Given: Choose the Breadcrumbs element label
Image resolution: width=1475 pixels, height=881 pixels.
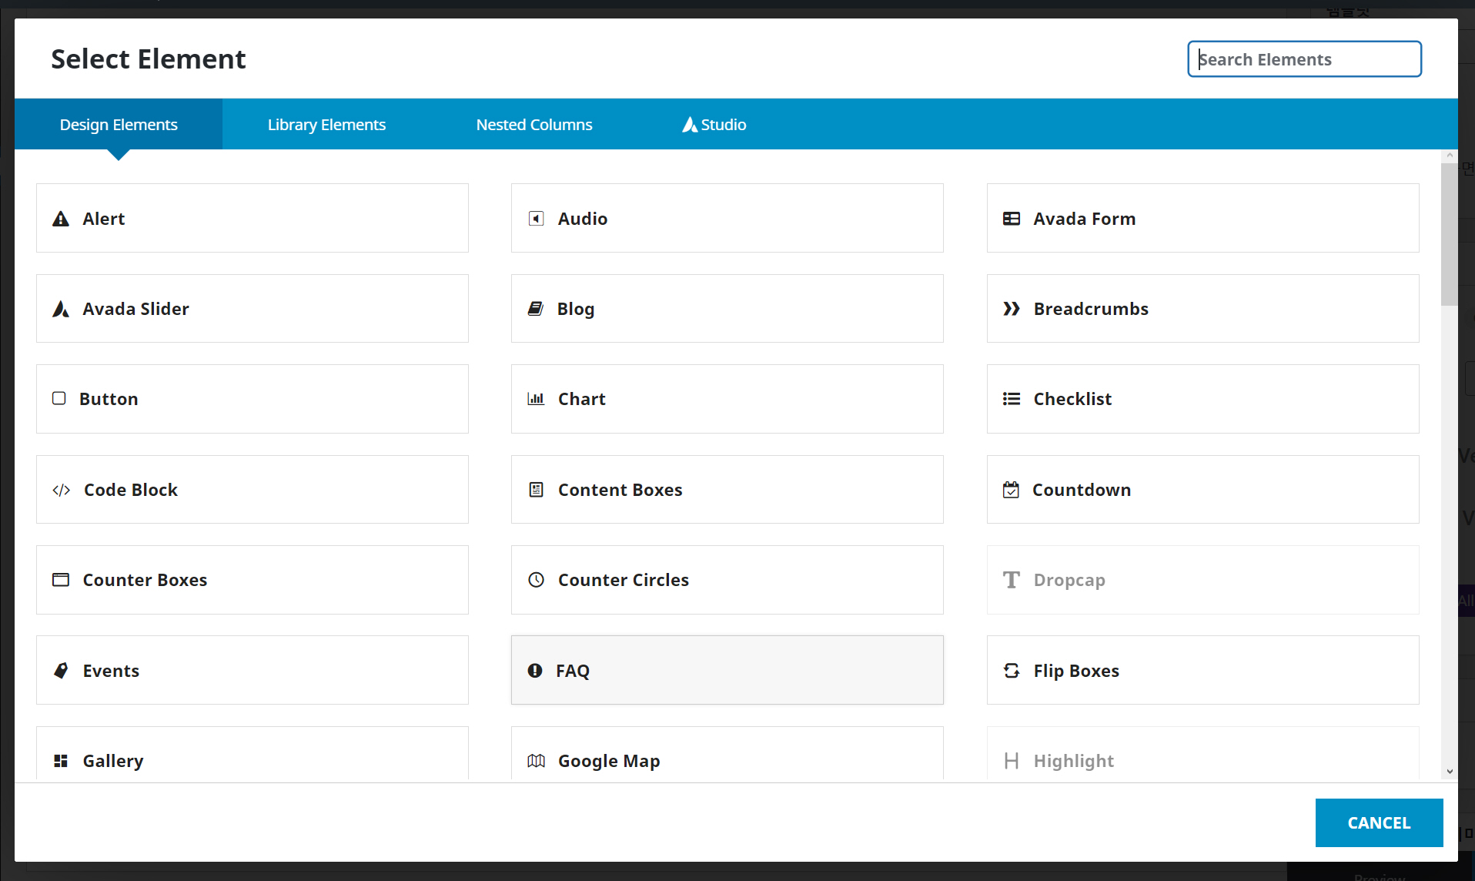Looking at the screenshot, I should 1091,309.
